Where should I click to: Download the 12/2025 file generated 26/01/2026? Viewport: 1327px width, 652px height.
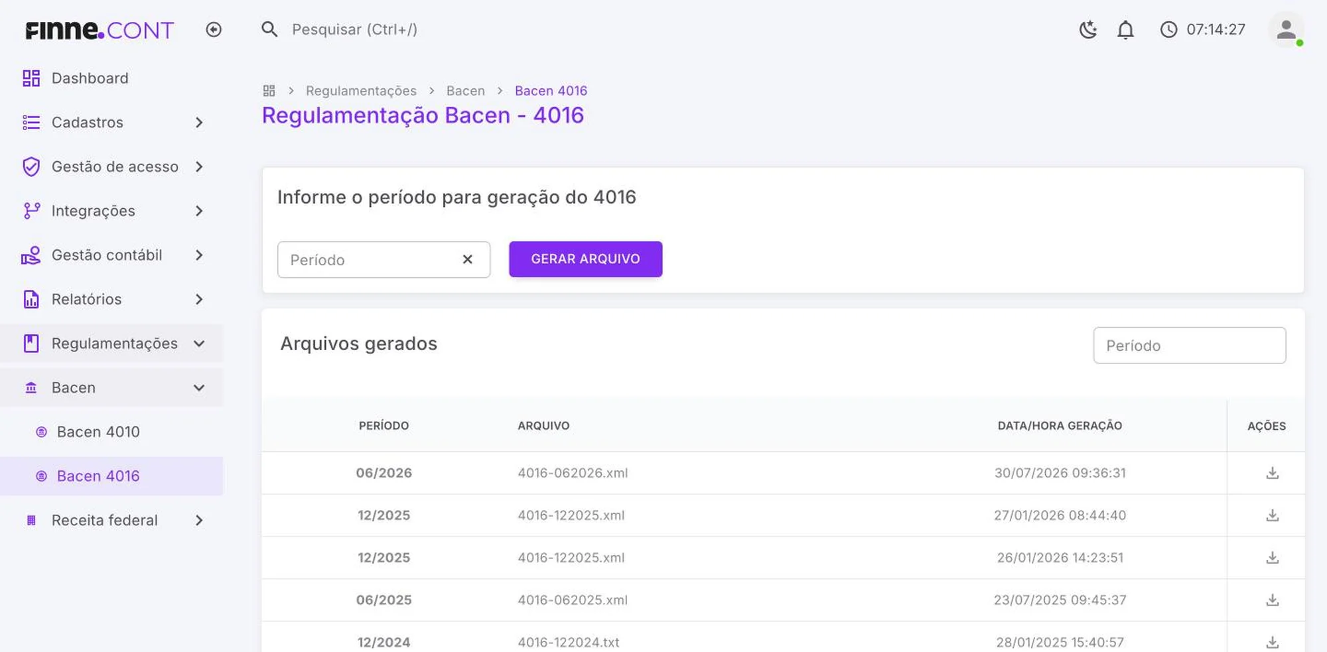pyautogui.click(x=1272, y=558)
